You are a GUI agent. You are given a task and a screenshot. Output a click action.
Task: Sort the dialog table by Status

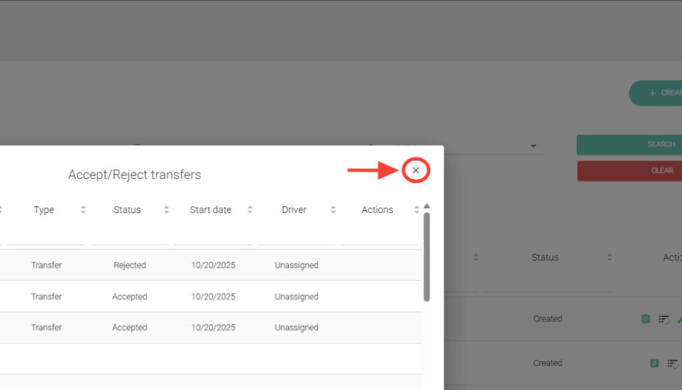click(x=167, y=210)
